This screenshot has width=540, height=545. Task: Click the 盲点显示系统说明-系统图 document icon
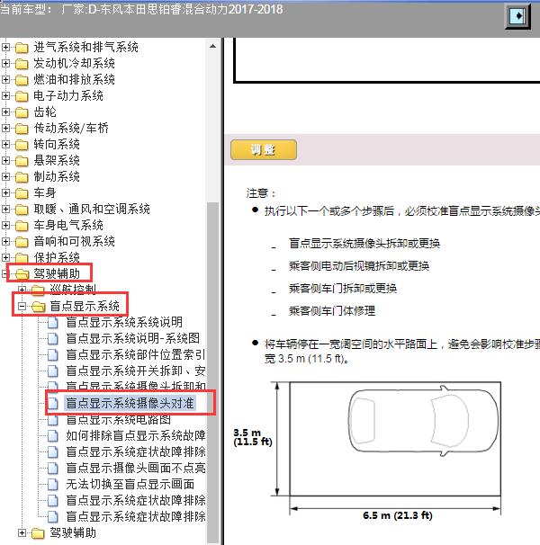[53, 338]
